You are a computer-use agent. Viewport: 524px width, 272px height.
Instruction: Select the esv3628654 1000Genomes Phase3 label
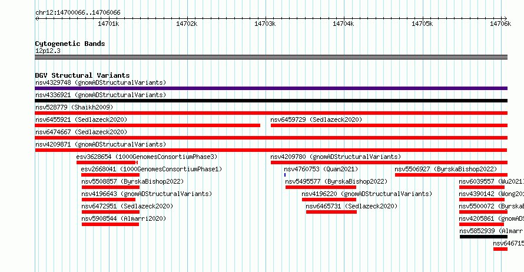pyautogui.click(x=147, y=157)
